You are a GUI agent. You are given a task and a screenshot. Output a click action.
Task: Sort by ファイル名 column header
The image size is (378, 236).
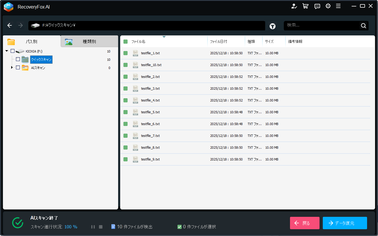click(138, 42)
